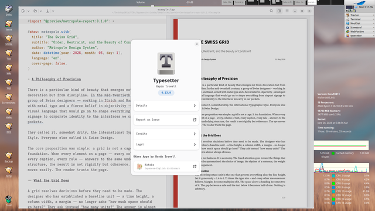Click the Typesetter app logo in dialog
The width and height of the screenshot is (375, 211).
pyautogui.click(x=166, y=64)
